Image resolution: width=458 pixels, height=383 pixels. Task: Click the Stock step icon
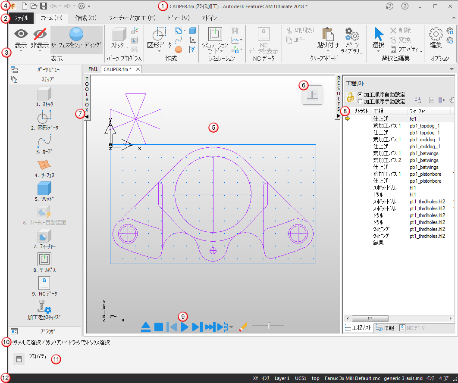click(x=45, y=93)
